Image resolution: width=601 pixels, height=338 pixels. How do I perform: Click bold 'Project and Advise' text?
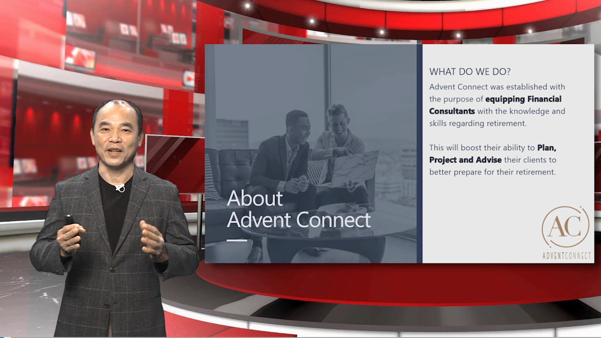tap(465, 160)
